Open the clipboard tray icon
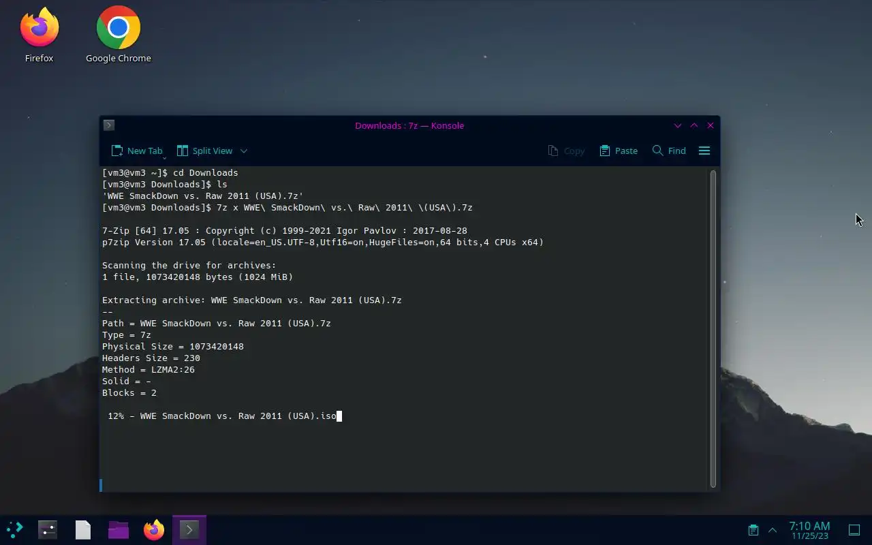The width and height of the screenshot is (872, 545). pyautogui.click(x=753, y=530)
